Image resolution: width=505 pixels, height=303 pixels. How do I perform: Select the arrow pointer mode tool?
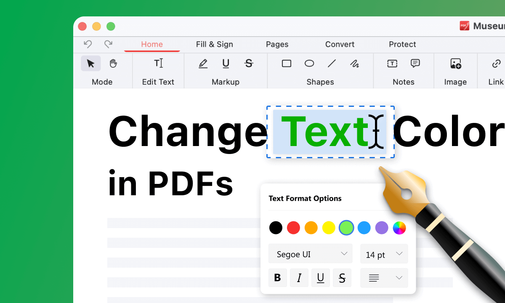coord(90,64)
